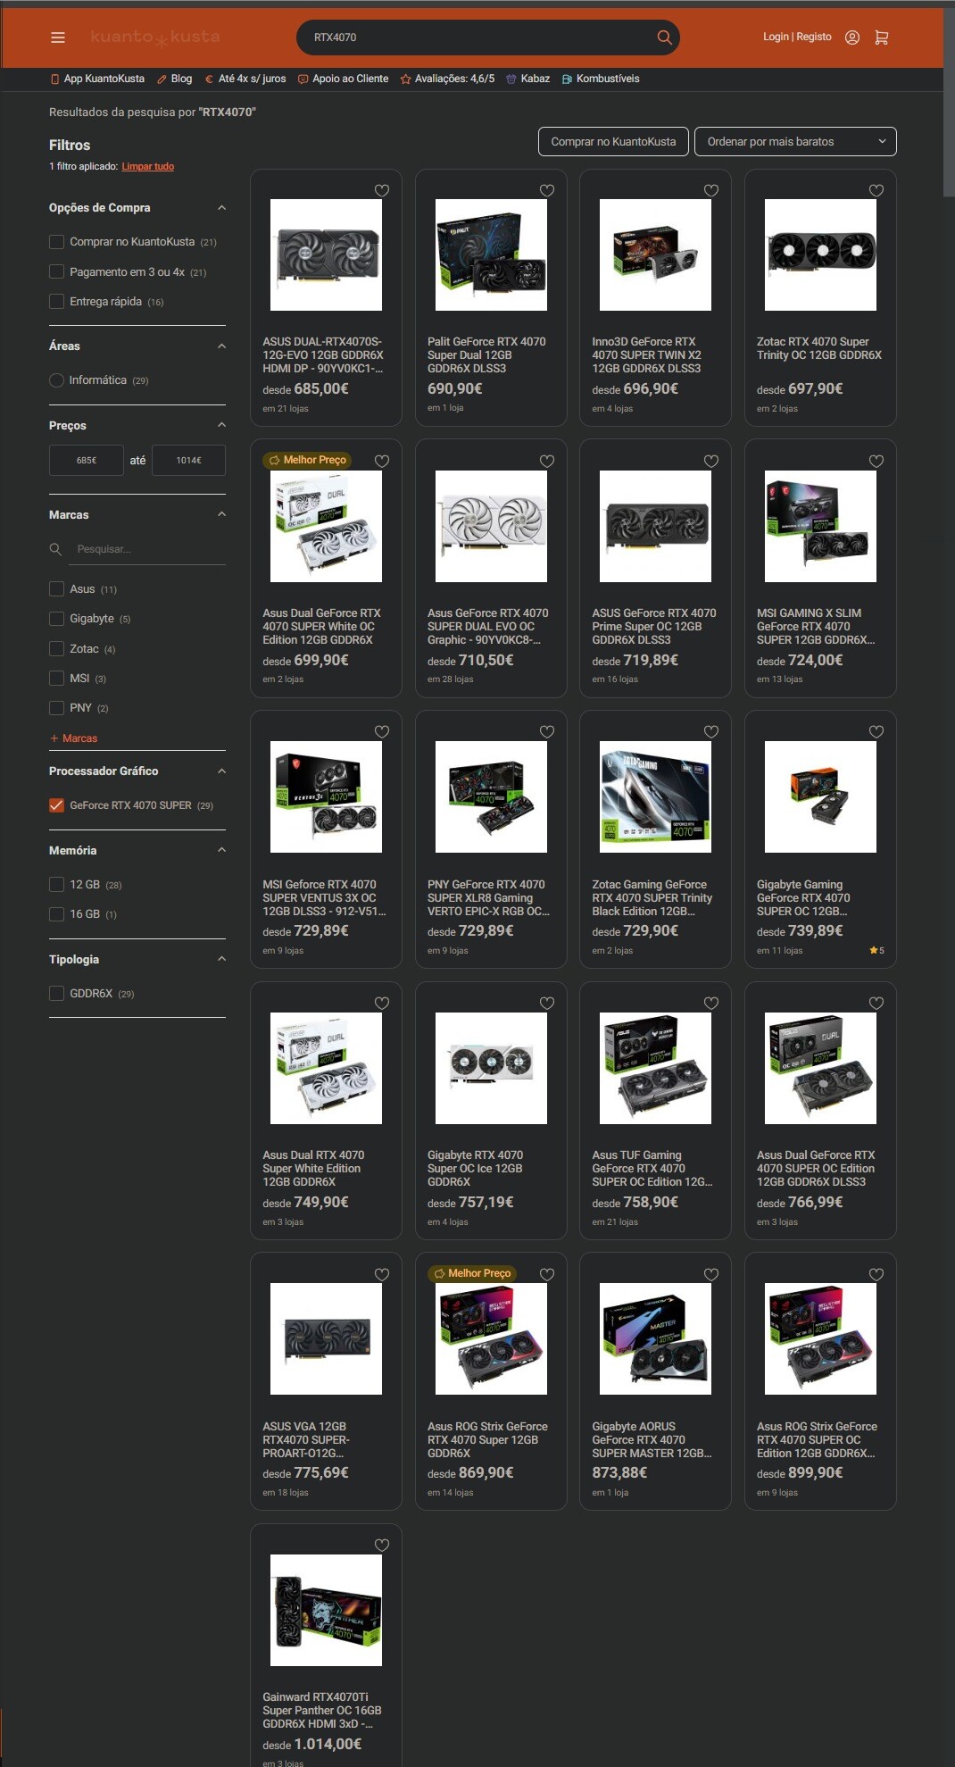Image resolution: width=955 pixels, height=1767 pixels.
Task: Check the 12 GB memory filter
Action: pyautogui.click(x=56, y=885)
